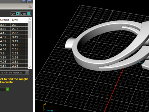Select the 3.69 grams cell
149x112 pixels.
(x=5, y=29)
